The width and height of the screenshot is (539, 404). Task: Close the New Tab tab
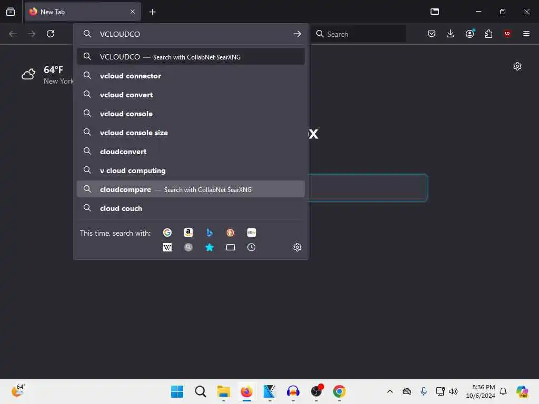pos(133,12)
